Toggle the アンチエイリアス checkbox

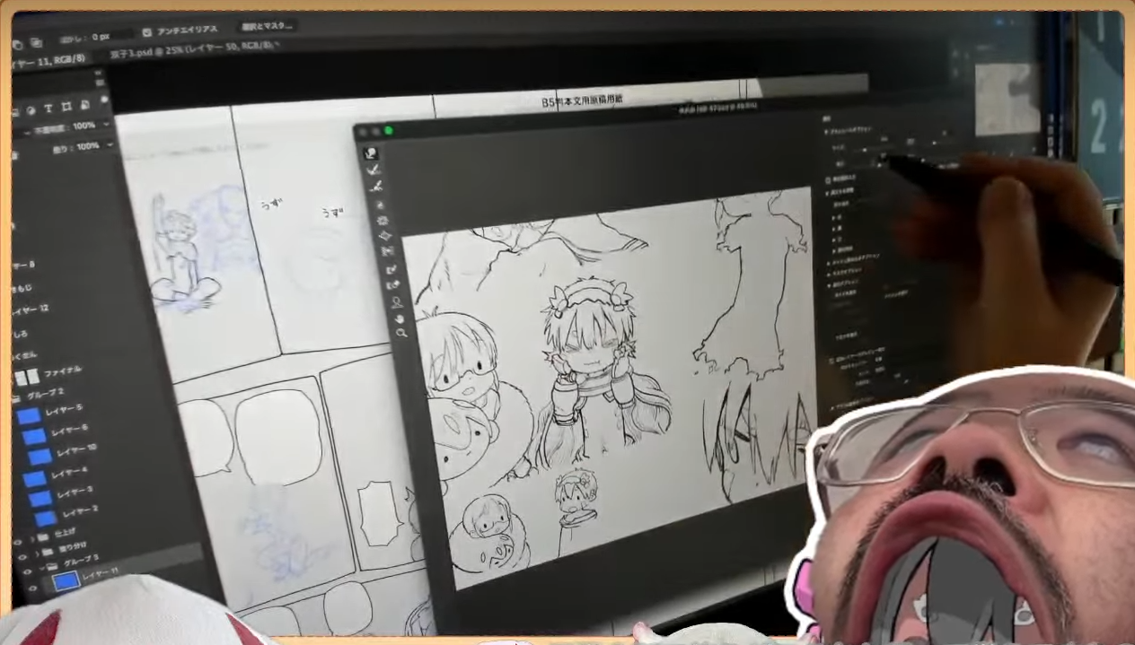[x=147, y=32]
